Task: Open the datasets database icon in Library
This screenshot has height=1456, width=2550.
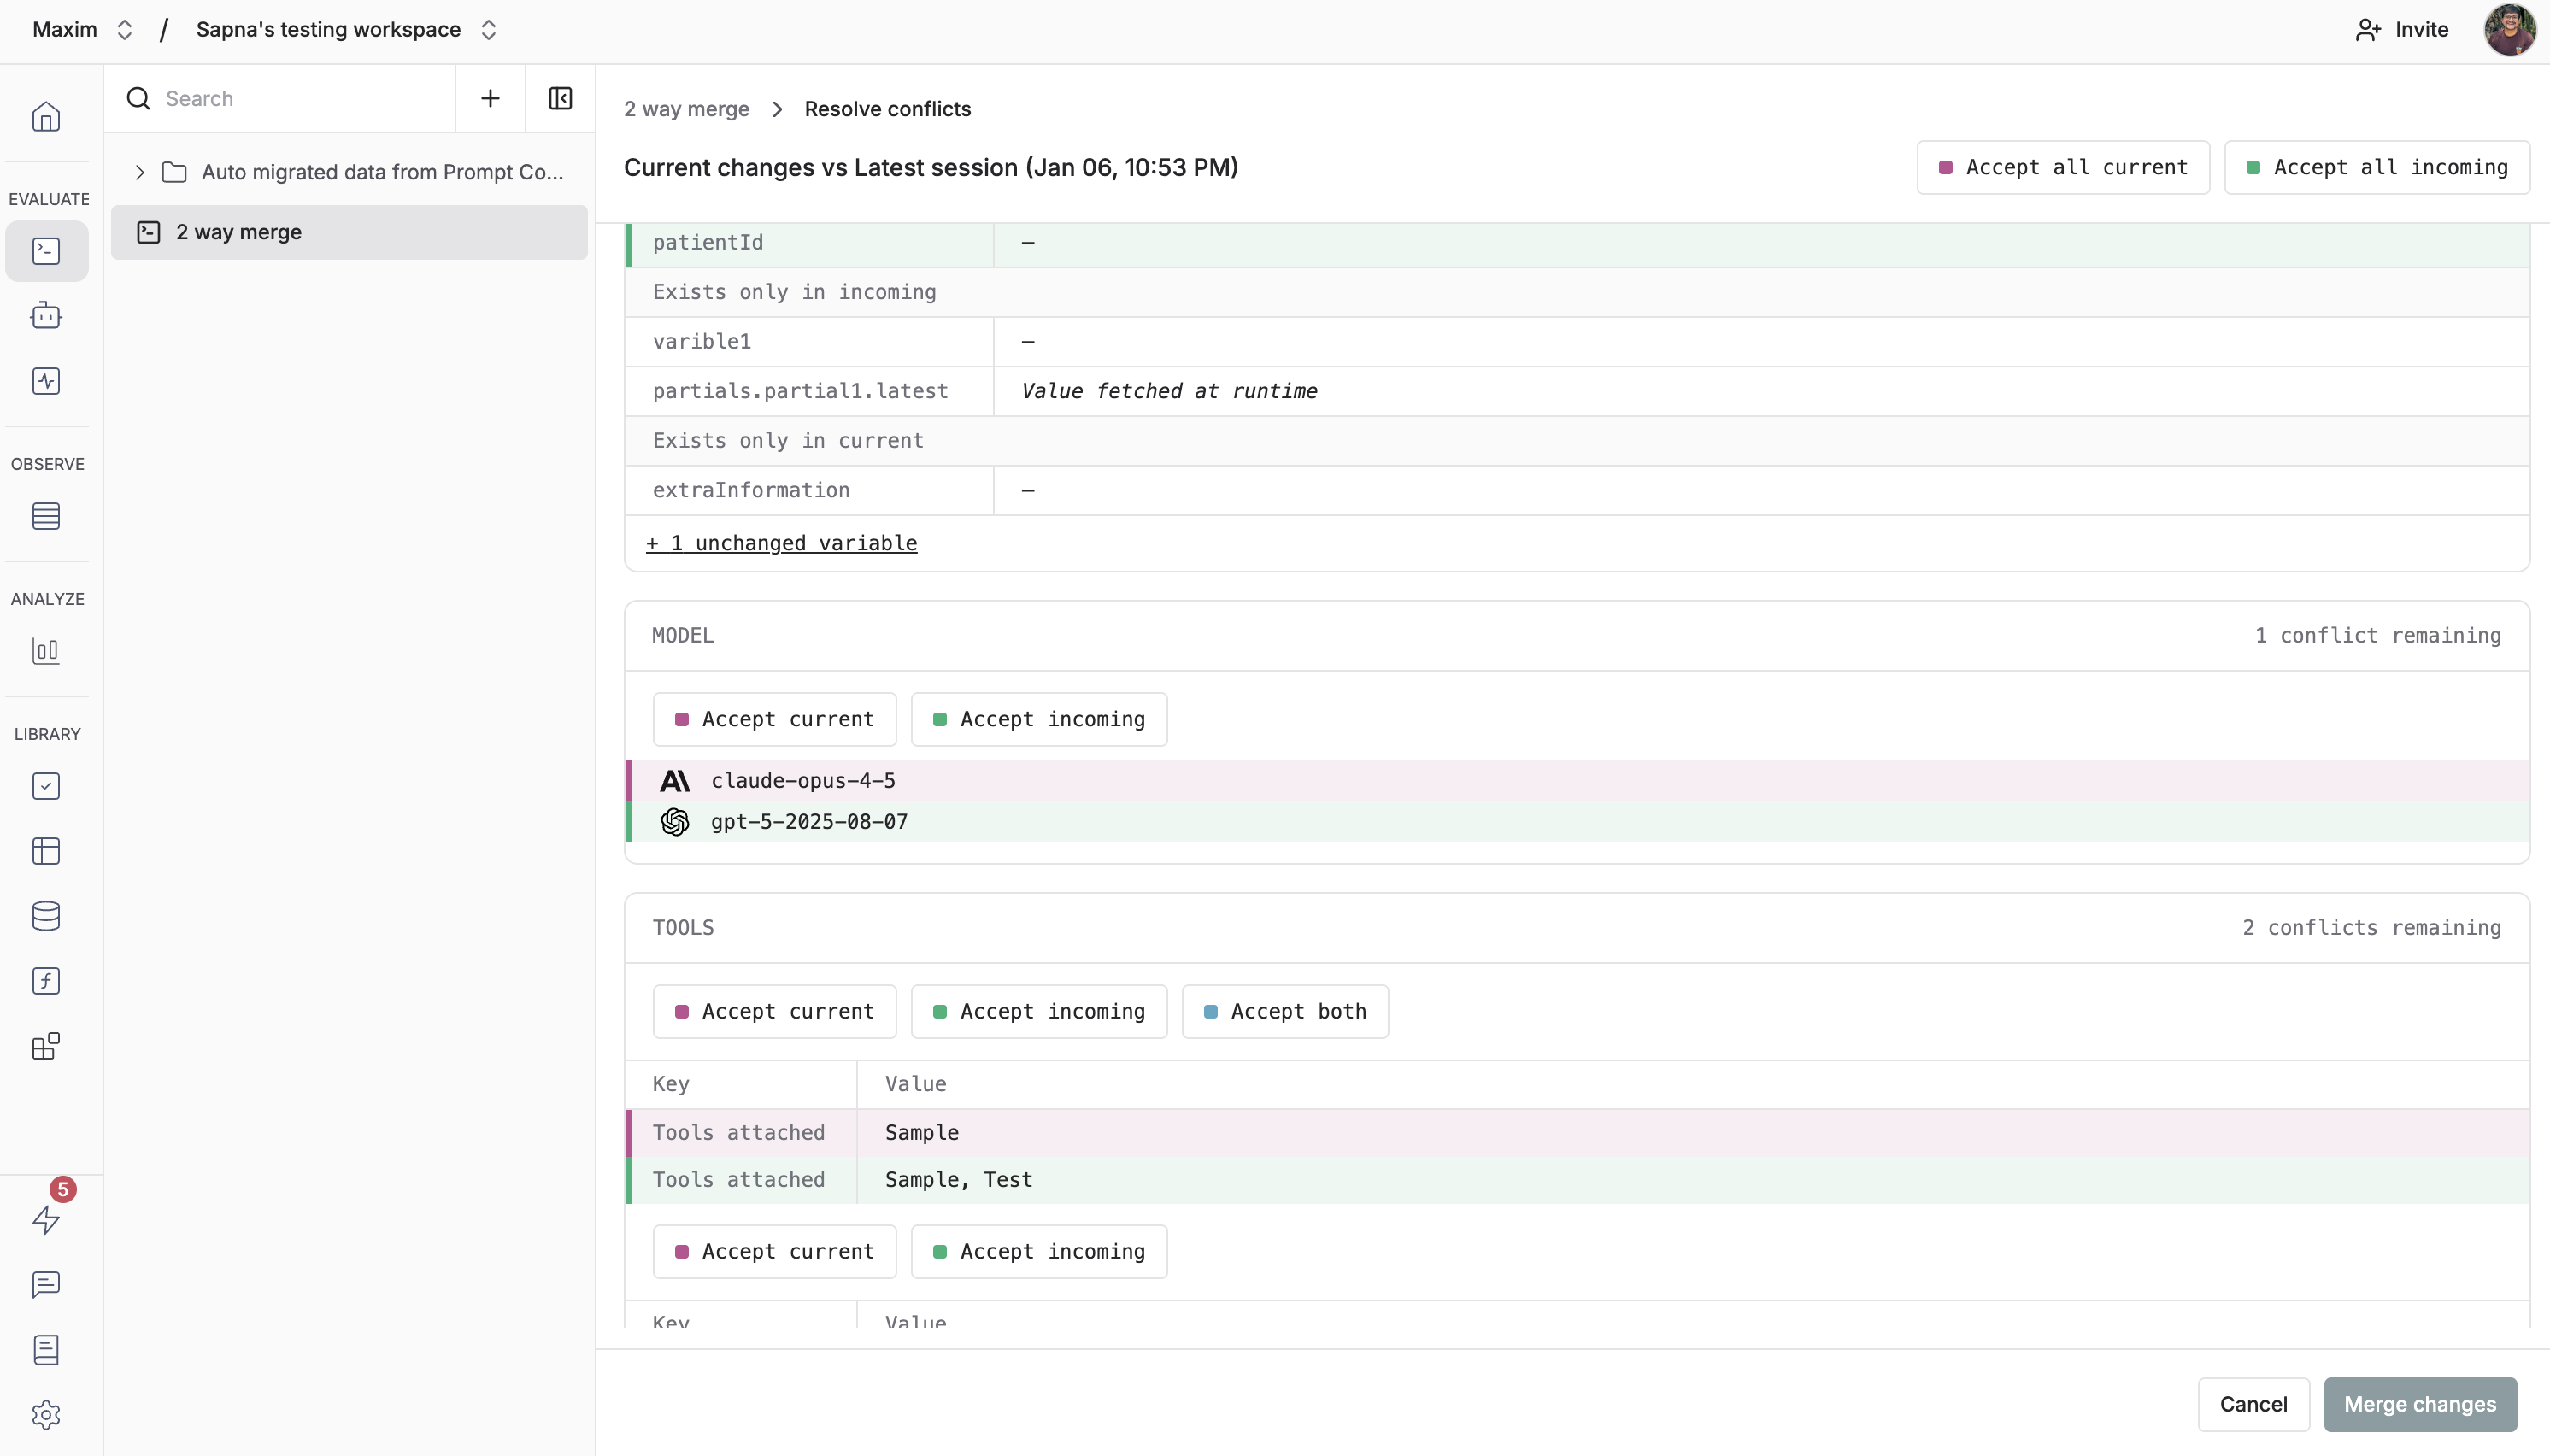Action: pos(46,916)
